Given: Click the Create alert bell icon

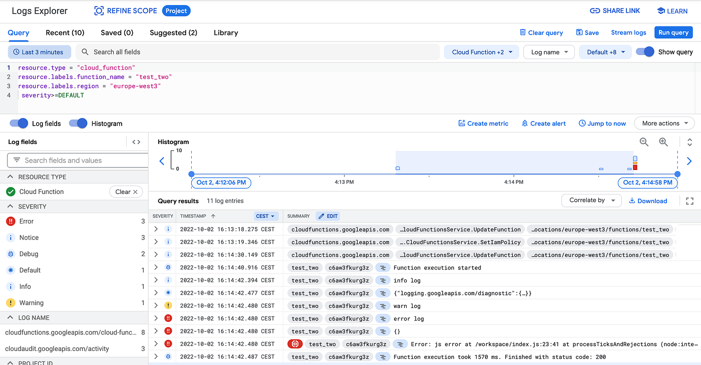Looking at the screenshot, I should pos(524,123).
